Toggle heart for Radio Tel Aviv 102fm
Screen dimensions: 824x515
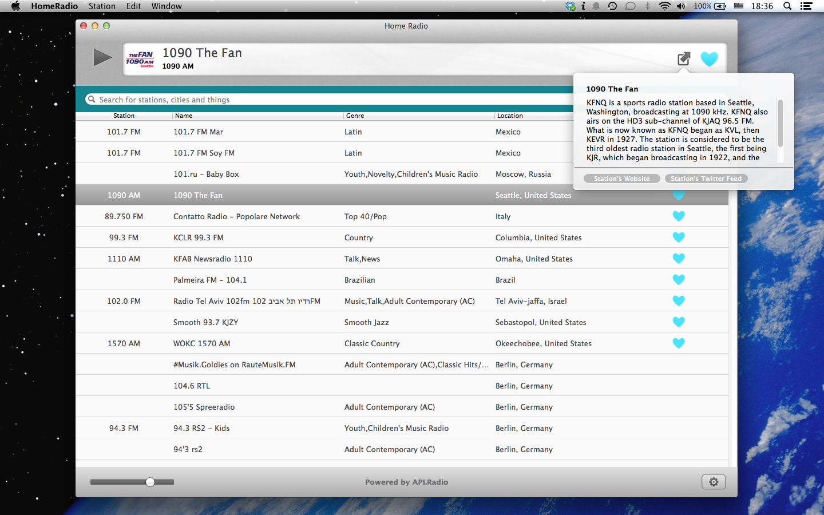click(x=679, y=301)
